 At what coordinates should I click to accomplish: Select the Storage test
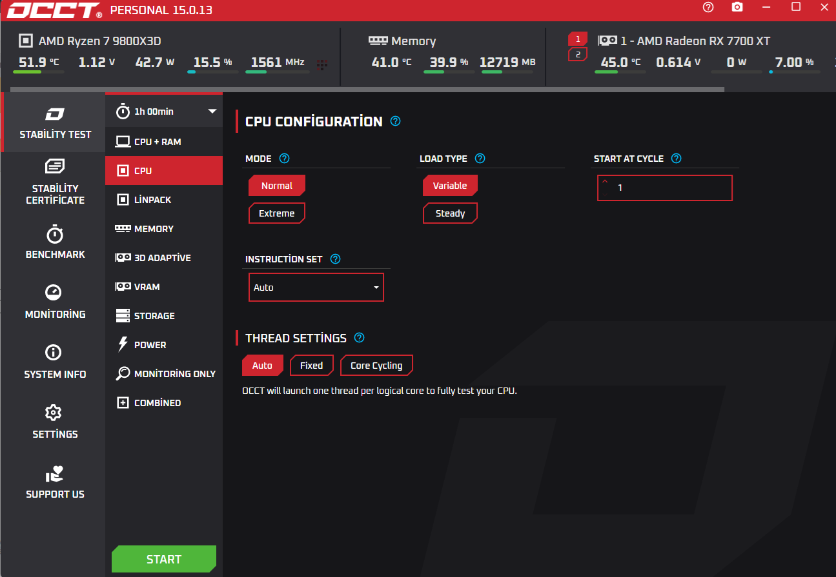pyautogui.click(x=164, y=316)
